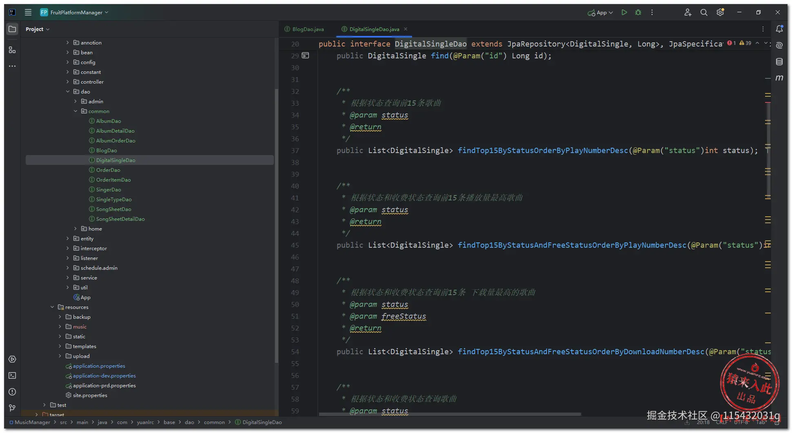This screenshot has height=433, width=792.
Task: Expand the admin folder
Action: click(x=75, y=101)
